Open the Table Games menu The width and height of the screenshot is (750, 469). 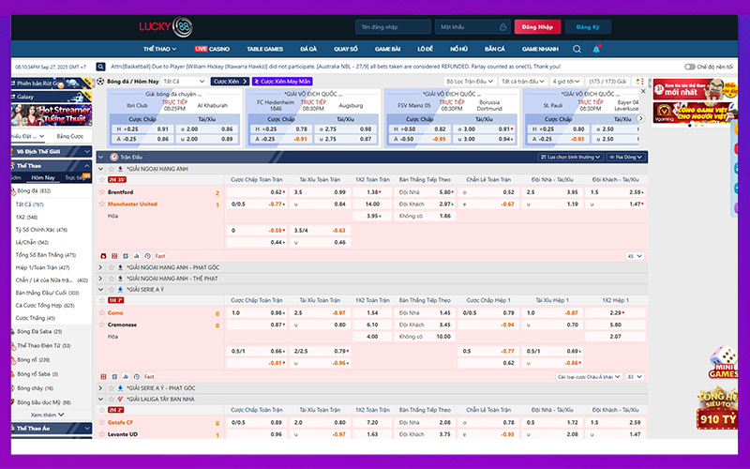pyautogui.click(x=264, y=48)
